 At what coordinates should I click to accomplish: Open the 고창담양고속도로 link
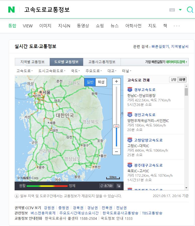click(x=149, y=140)
